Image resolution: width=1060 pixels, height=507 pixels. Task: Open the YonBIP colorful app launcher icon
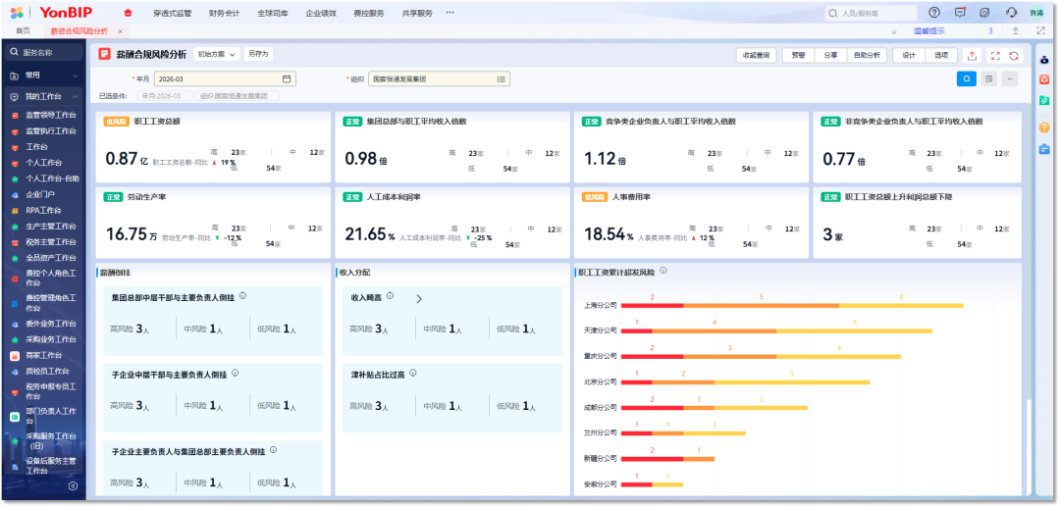(x=17, y=13)
